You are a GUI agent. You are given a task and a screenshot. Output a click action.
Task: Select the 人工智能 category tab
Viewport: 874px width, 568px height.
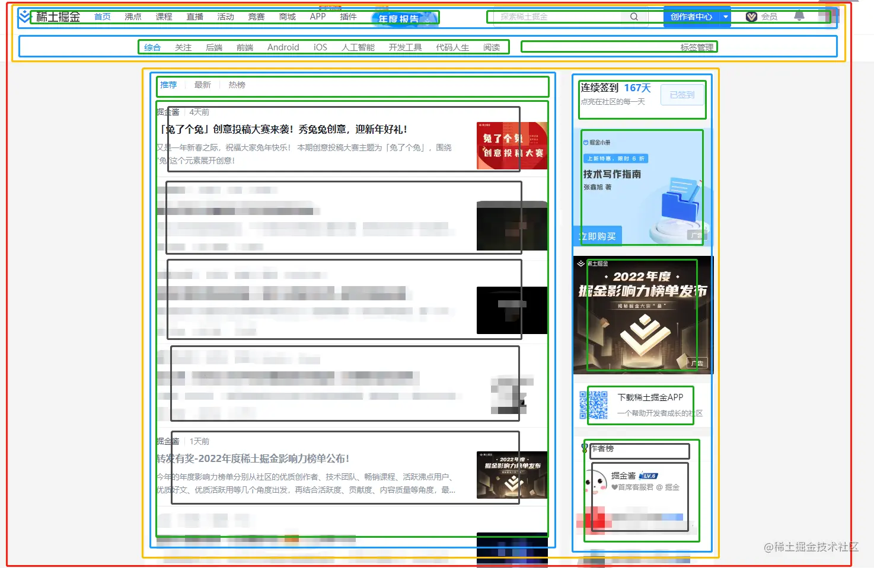(358, 47)
